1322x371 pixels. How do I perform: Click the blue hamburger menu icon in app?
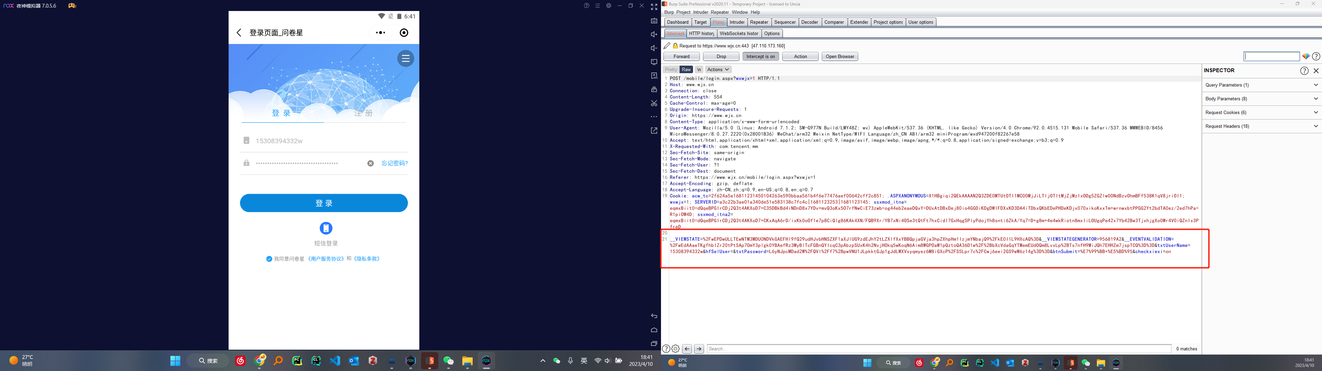tap(406, 58)
